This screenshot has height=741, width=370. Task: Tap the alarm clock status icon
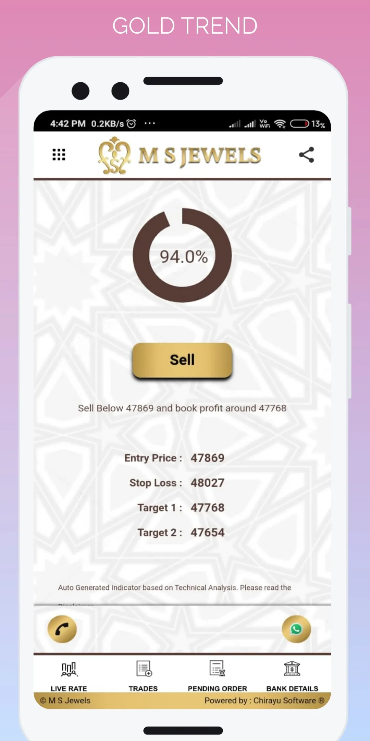131,123
